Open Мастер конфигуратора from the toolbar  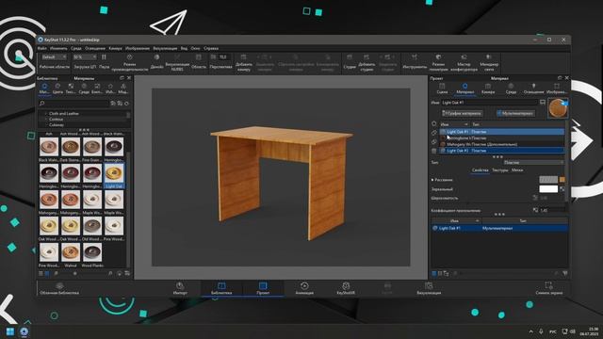[x=464, y=62]
